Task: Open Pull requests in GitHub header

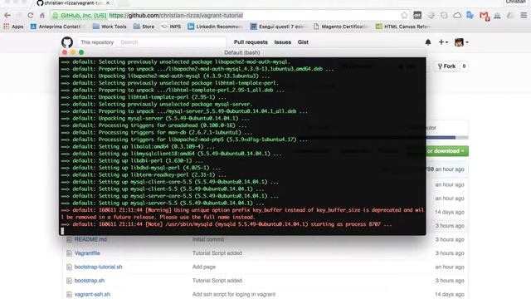Action: coord(251,42)
